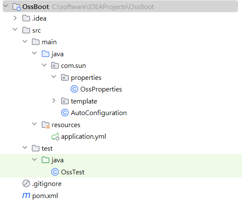Select the AutoConfiguration class name

(99, 113)
